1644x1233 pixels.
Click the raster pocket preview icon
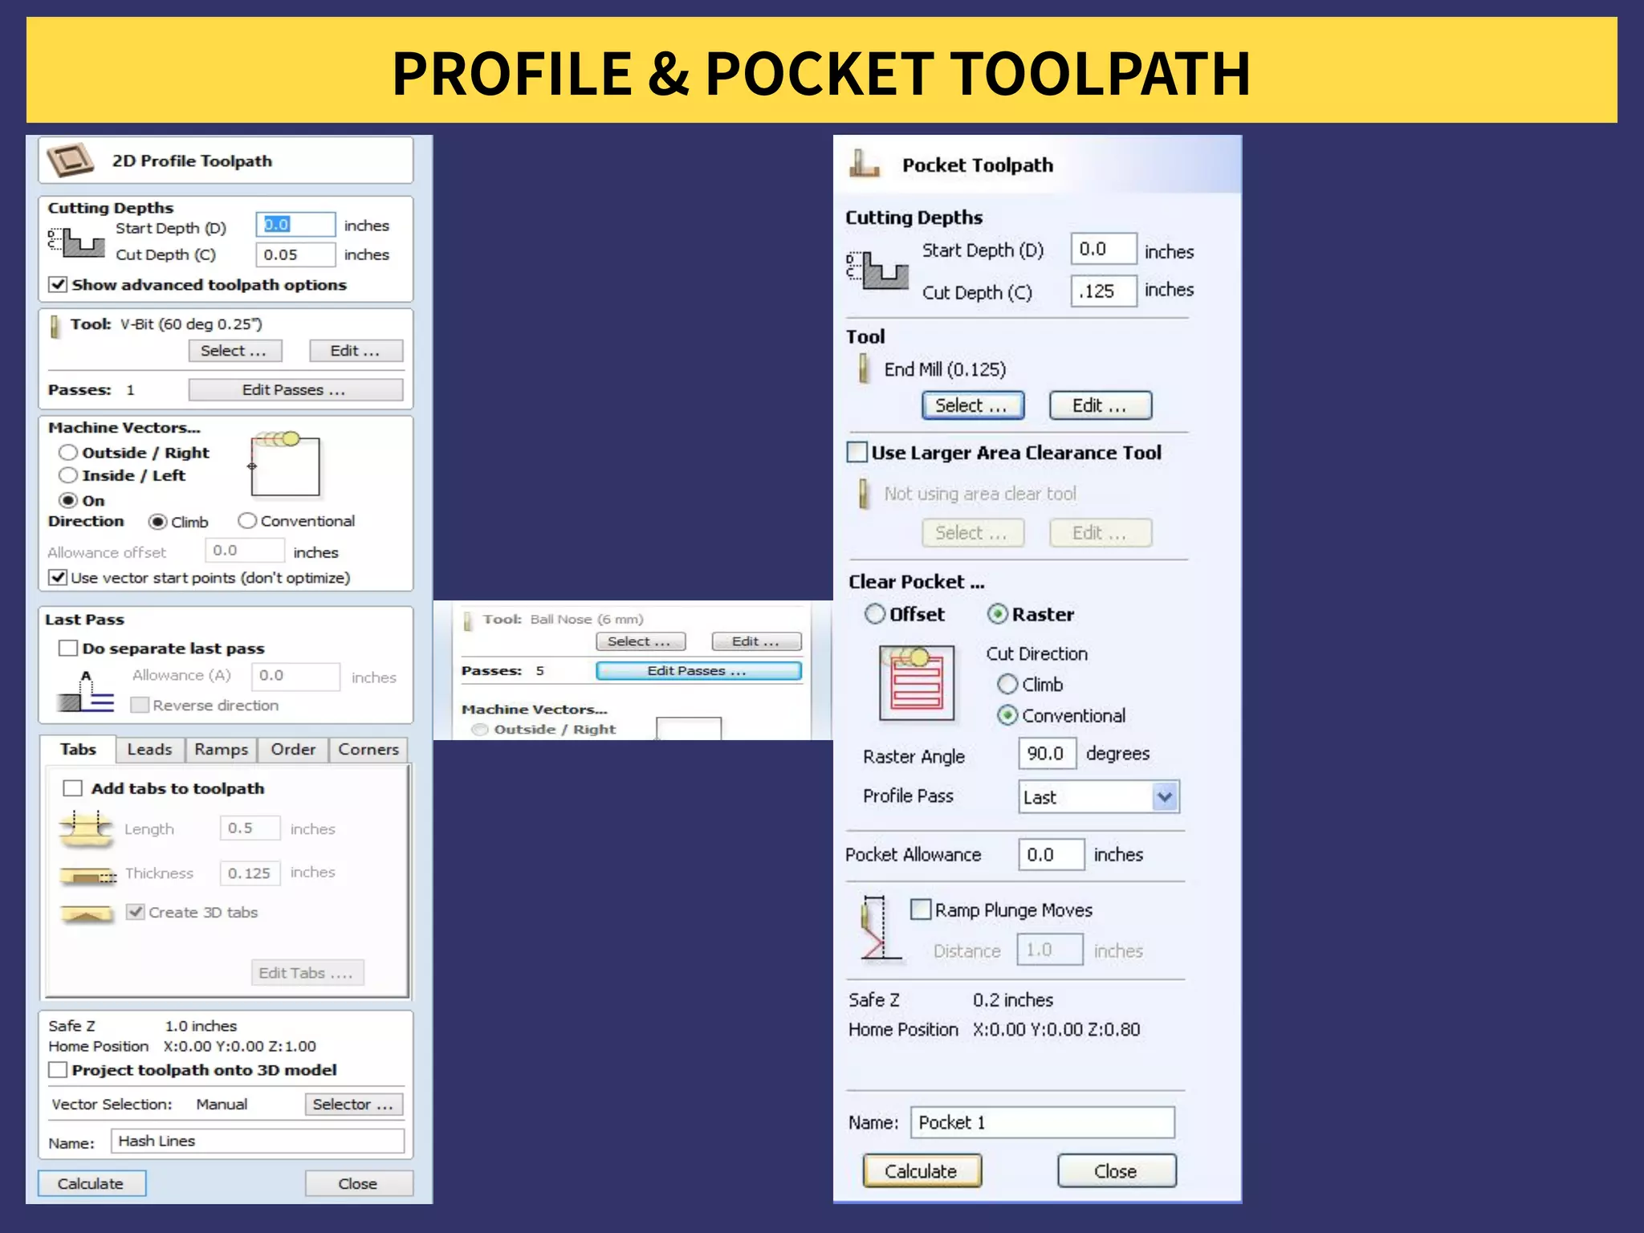[916, 682]
